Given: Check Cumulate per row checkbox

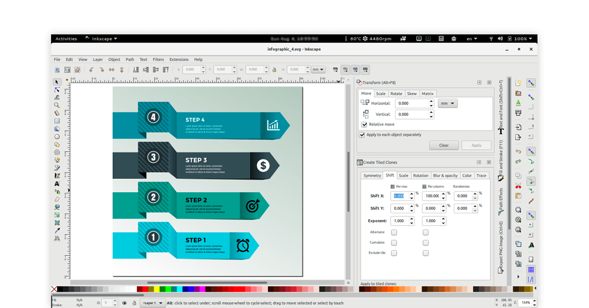Looking at the screenshot, I should pos(394,243).
